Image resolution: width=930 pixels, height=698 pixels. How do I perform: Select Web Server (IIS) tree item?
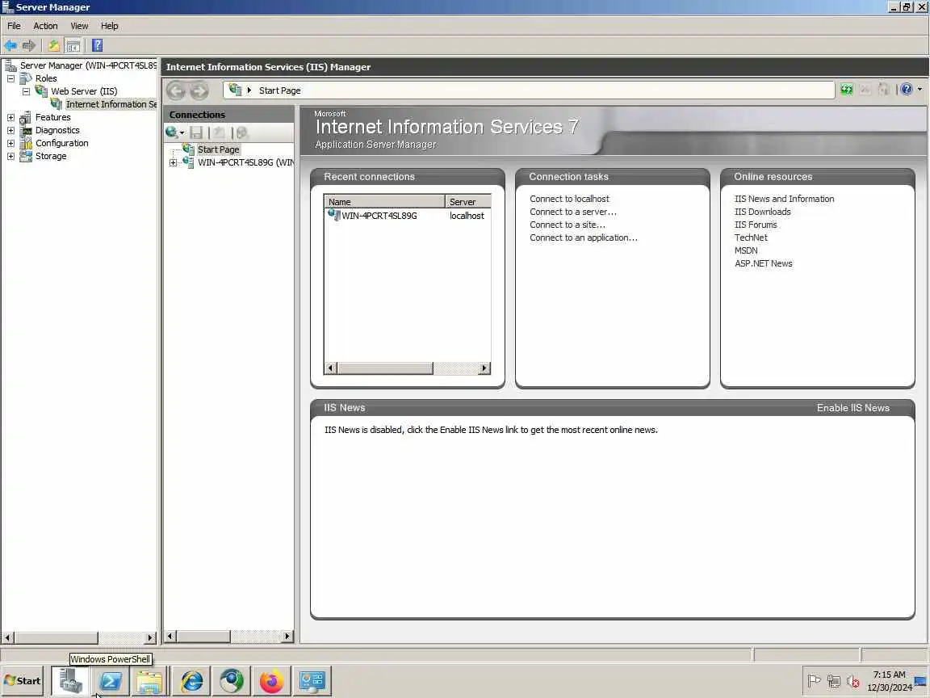84,91
